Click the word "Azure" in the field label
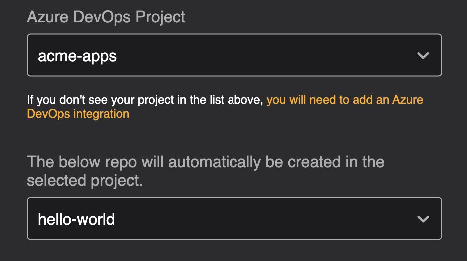Screen dimensions: 467x261 click(x=48, y=17)
